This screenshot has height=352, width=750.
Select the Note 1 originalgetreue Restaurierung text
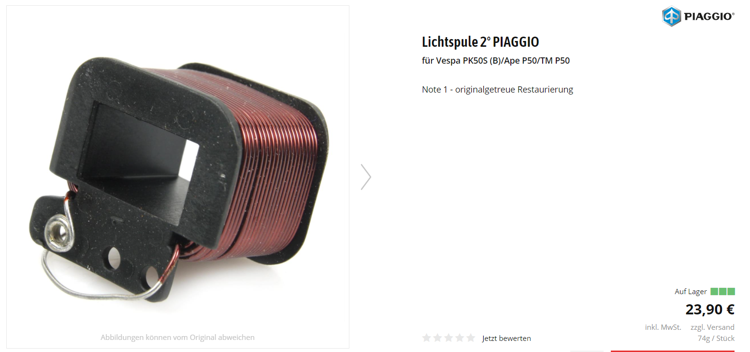tap(497, 89)
